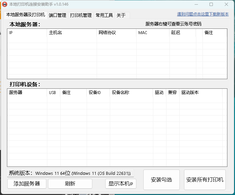
Task: Click the 主机名 column header
Action: click(x=71, y=33)
